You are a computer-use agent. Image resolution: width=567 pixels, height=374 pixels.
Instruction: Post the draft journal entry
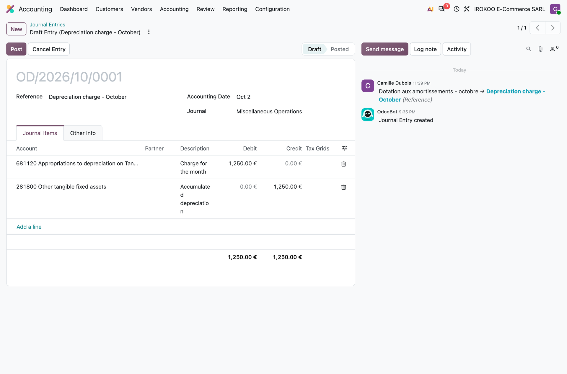[x=16, y=49]
